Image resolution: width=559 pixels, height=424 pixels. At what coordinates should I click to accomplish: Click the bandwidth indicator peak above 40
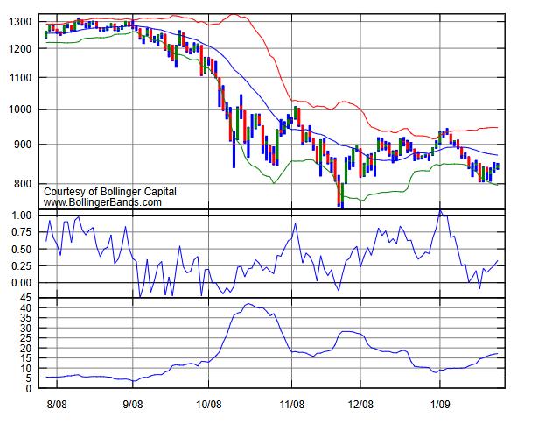(x=248, y=305)
